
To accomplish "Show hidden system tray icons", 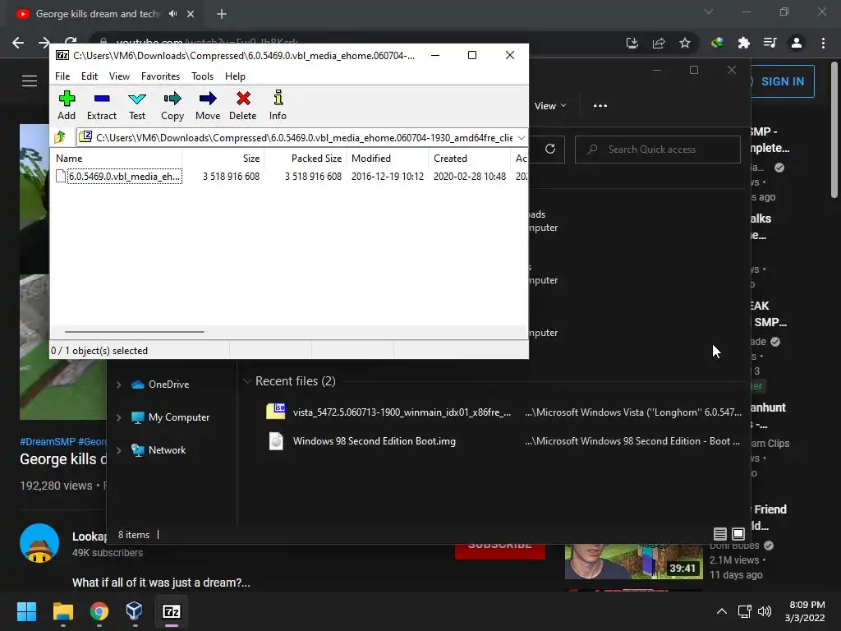I will [x=722, y=611].
